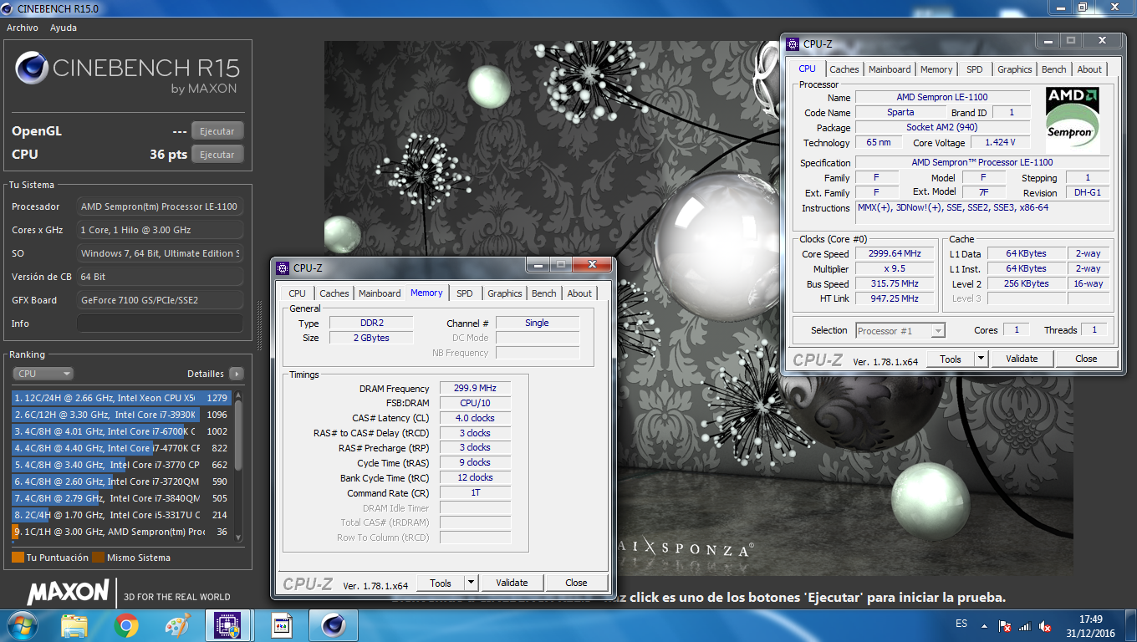Click the Cinebench R15 logo sphere
The width and height of the screenshot is (1137, 642).
pyautogui.click(x=32, y=69)
